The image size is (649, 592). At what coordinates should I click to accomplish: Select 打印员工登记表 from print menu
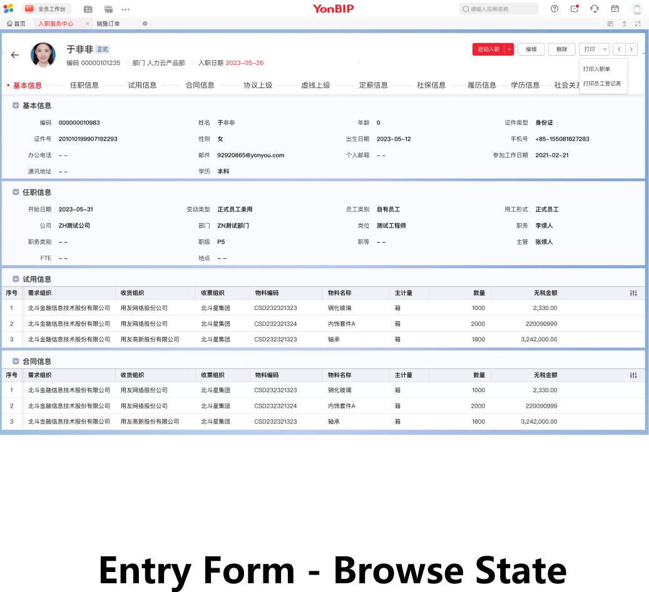(603, 84)
